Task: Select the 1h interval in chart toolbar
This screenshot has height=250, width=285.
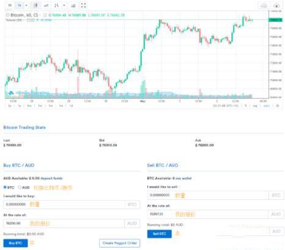Action: [20, 5]
